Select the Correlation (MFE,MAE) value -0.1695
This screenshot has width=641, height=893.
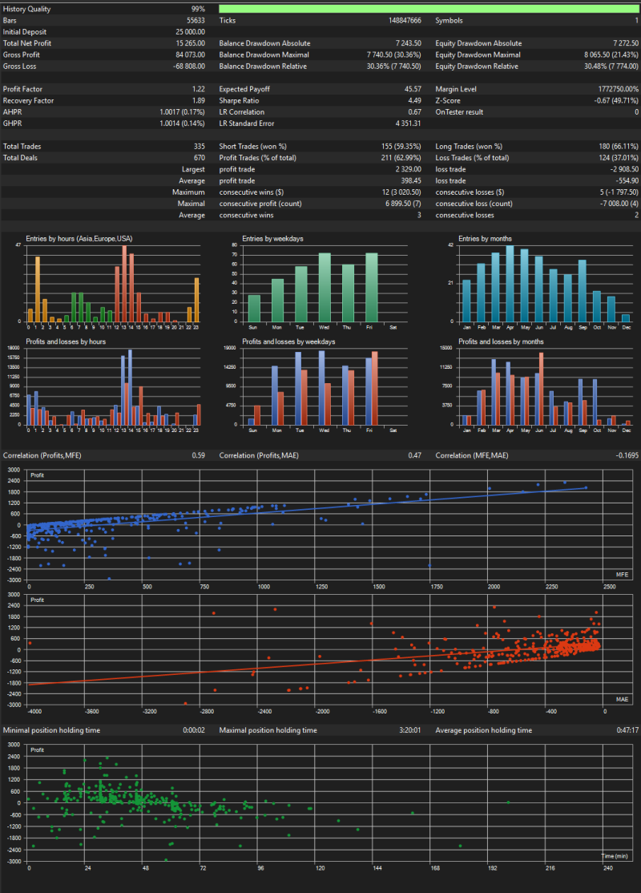point(627,455)
